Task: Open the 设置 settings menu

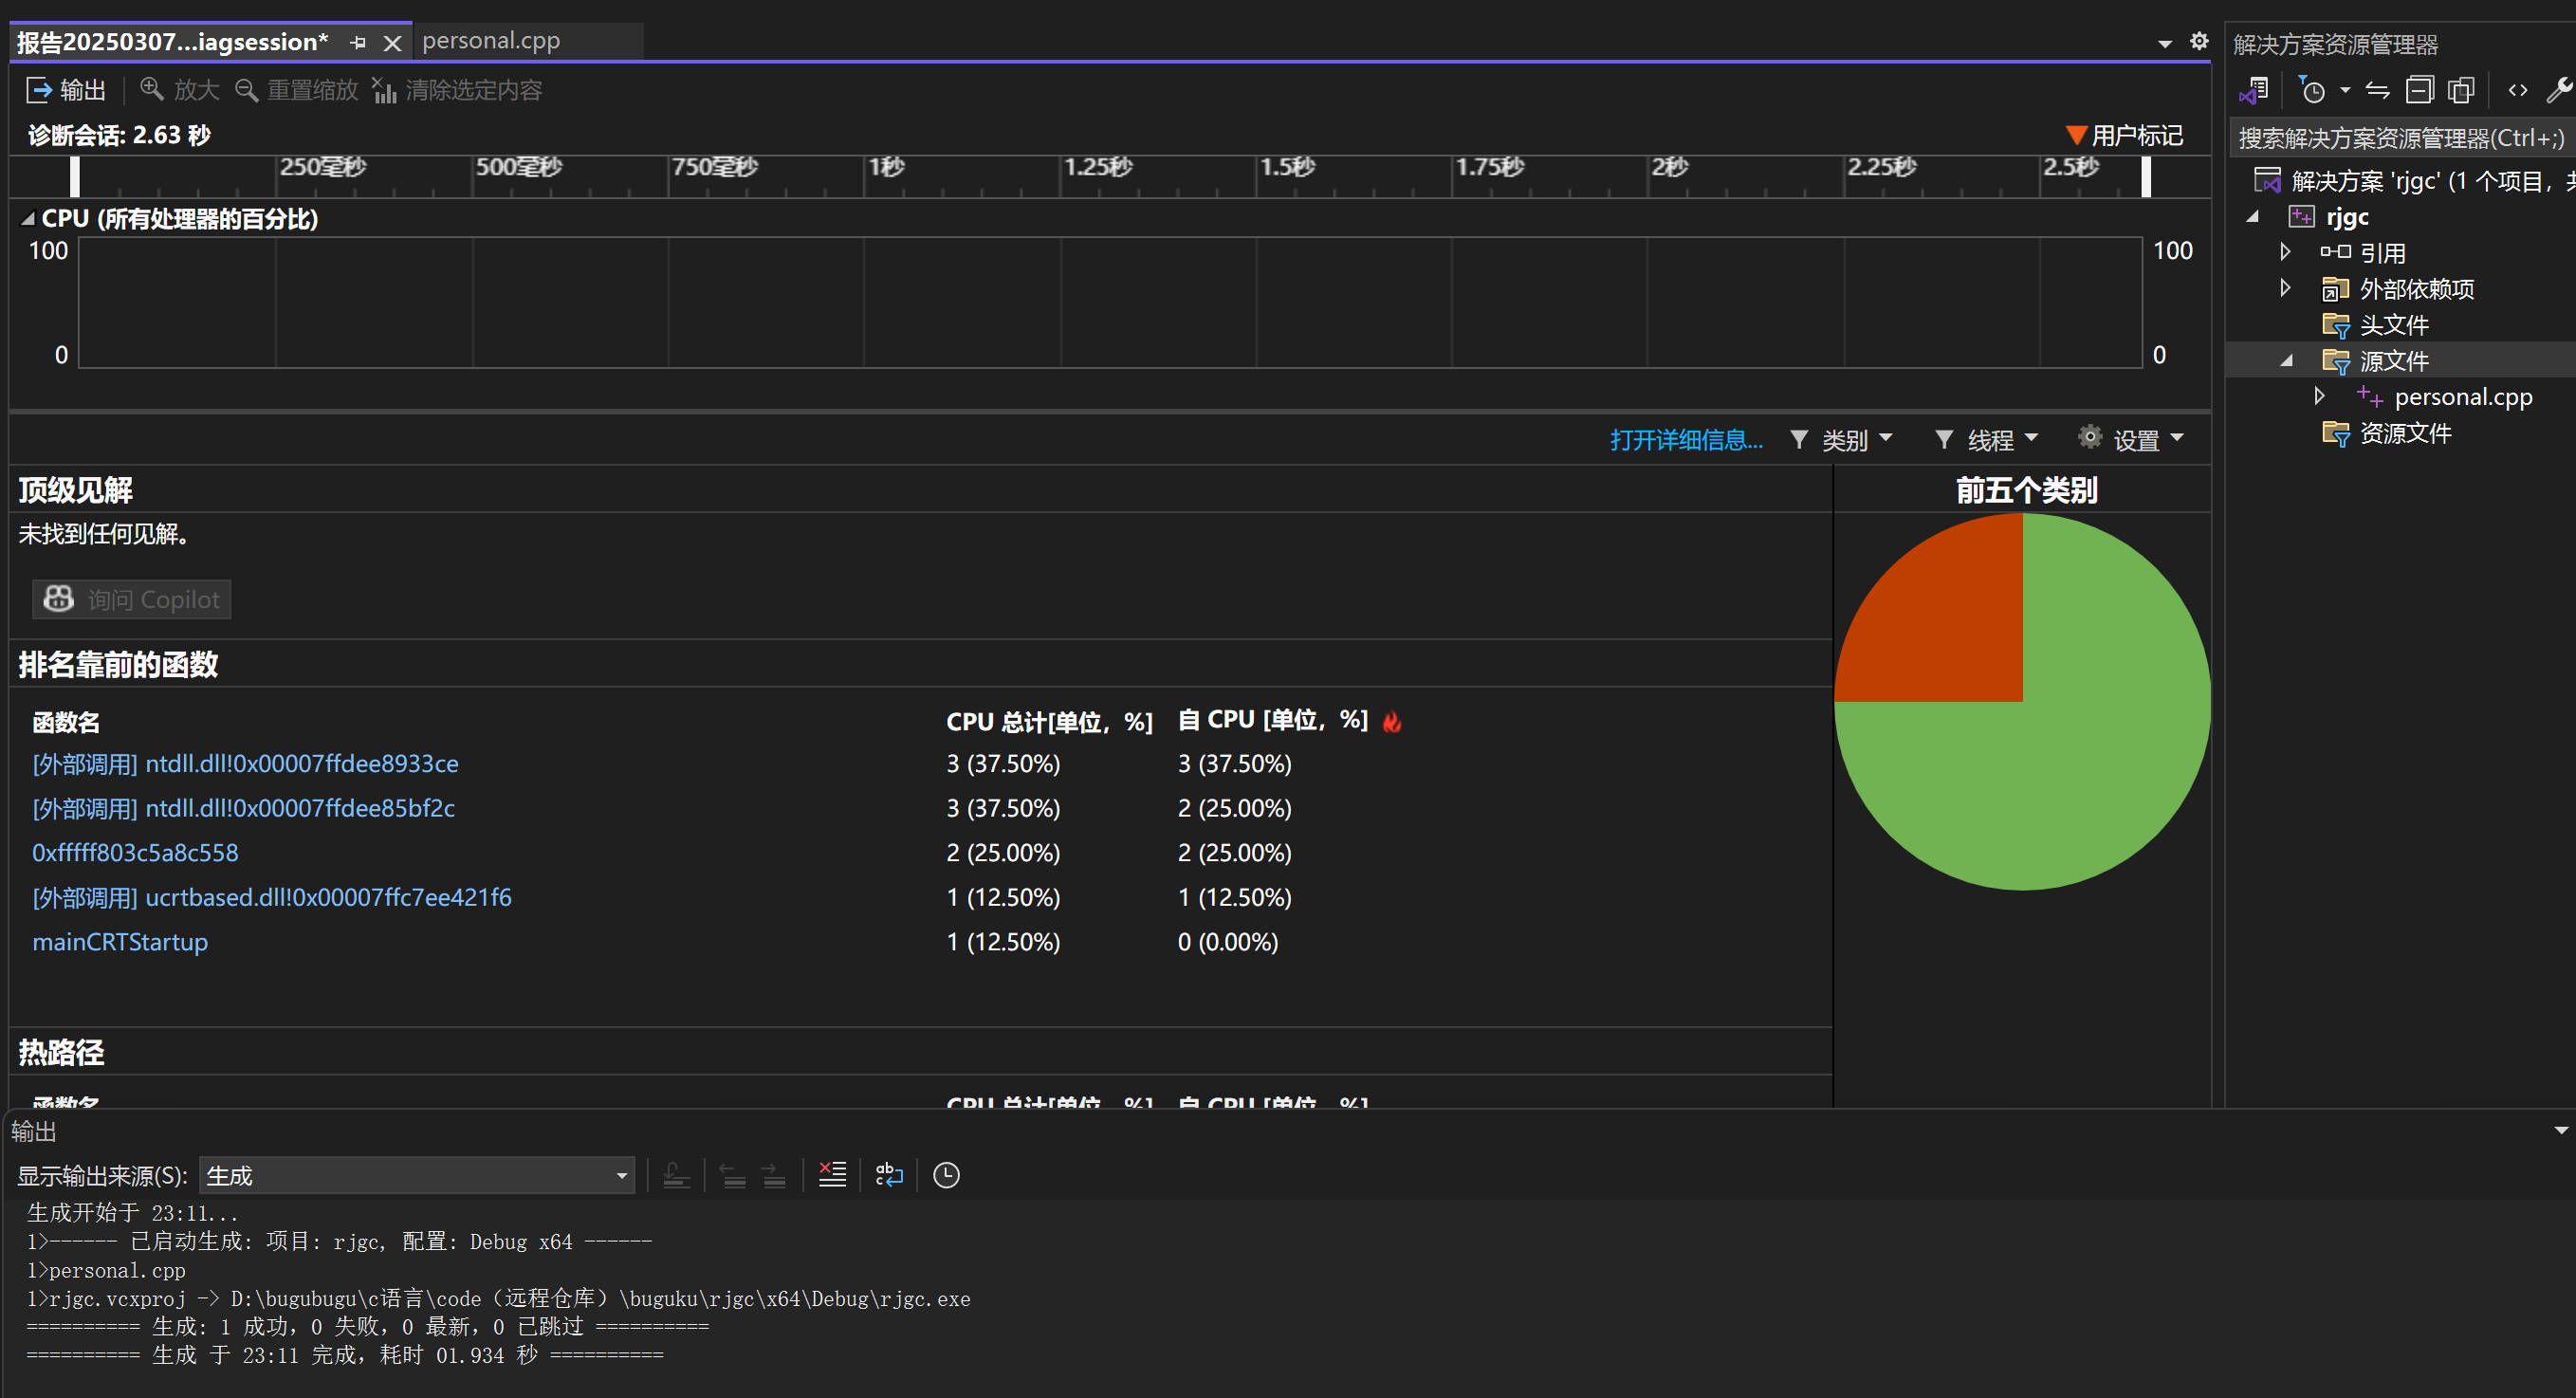Action: [2133, 440]
